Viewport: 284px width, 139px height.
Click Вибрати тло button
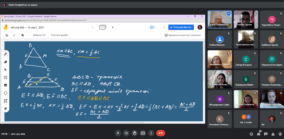coord(39,35)
